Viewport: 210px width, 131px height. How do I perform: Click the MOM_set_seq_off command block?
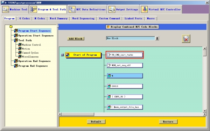coord(125,65)
